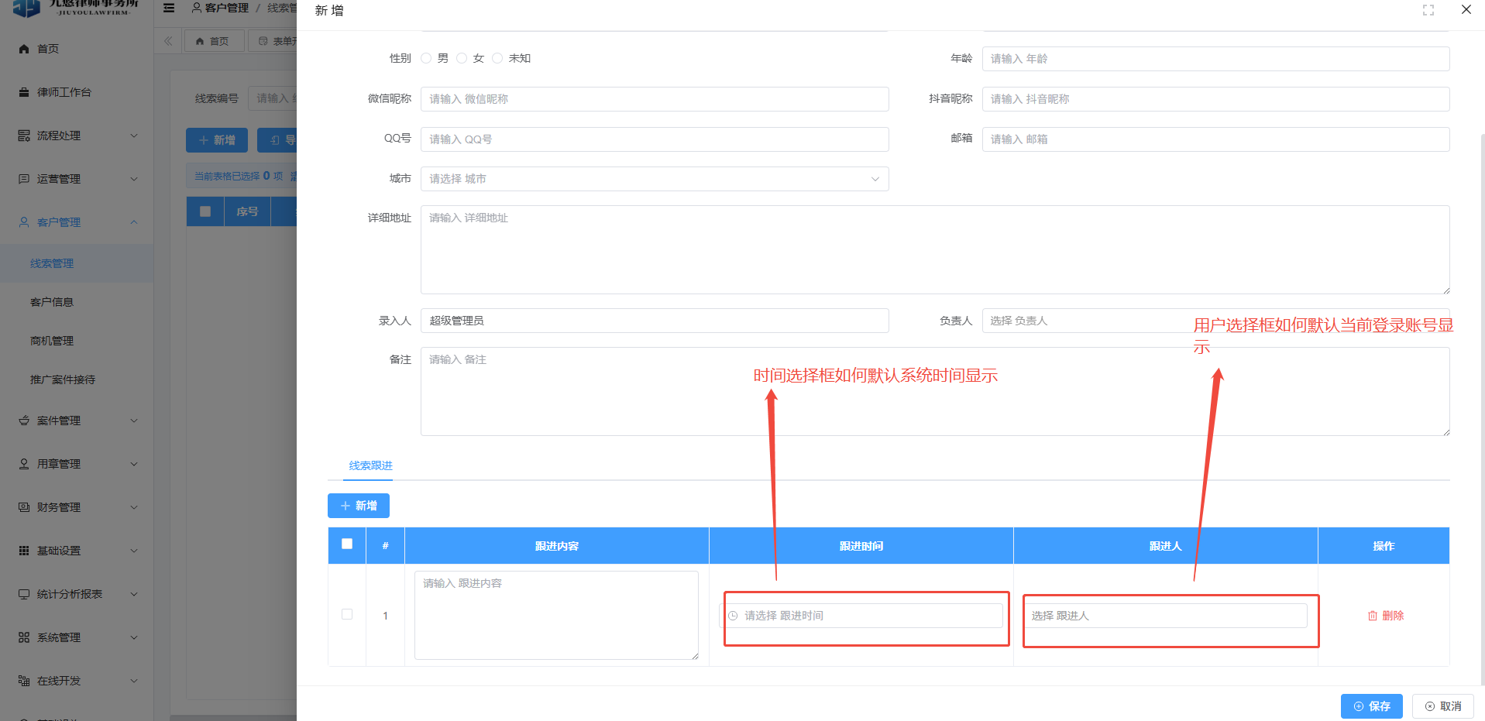Click the 基础设置 grid icon in sidebar
This screenshot has width=1485, height=721.
[x=24, y=551]
